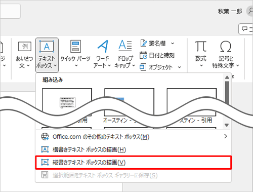Insert 日付と時刻 date and time
This screenshot has height=192, width=253.
click(157, 55)
